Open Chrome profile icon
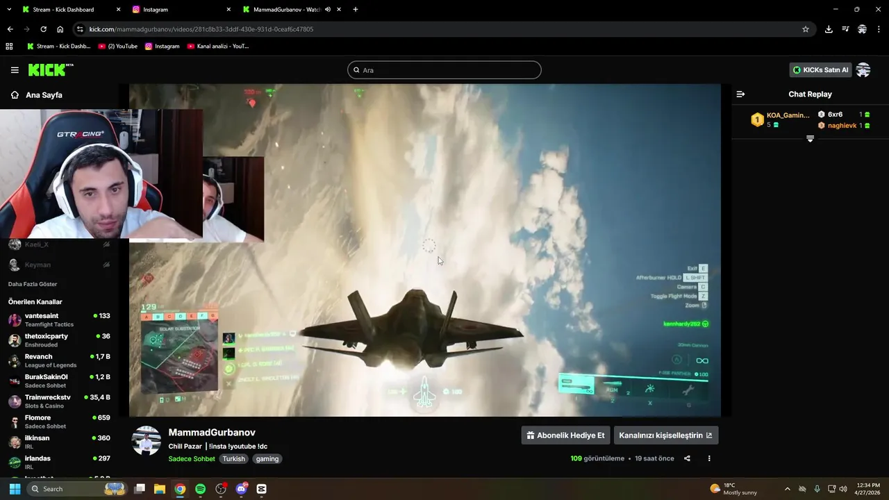 [x=862, y=29]
